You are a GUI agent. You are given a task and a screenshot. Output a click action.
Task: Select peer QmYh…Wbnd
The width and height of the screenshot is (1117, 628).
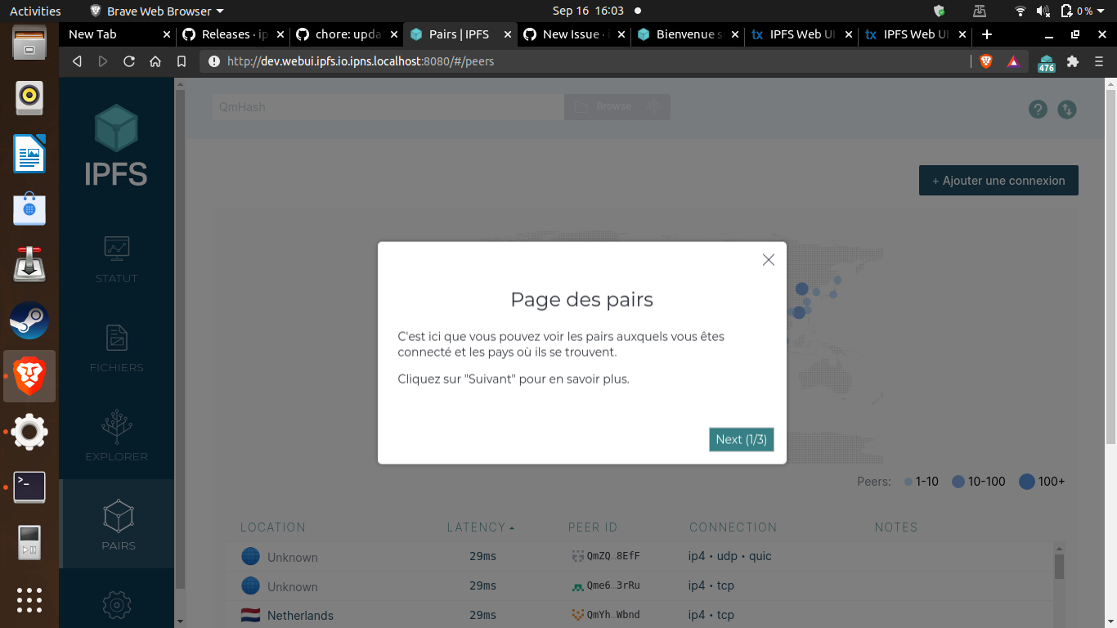point(606,616)
